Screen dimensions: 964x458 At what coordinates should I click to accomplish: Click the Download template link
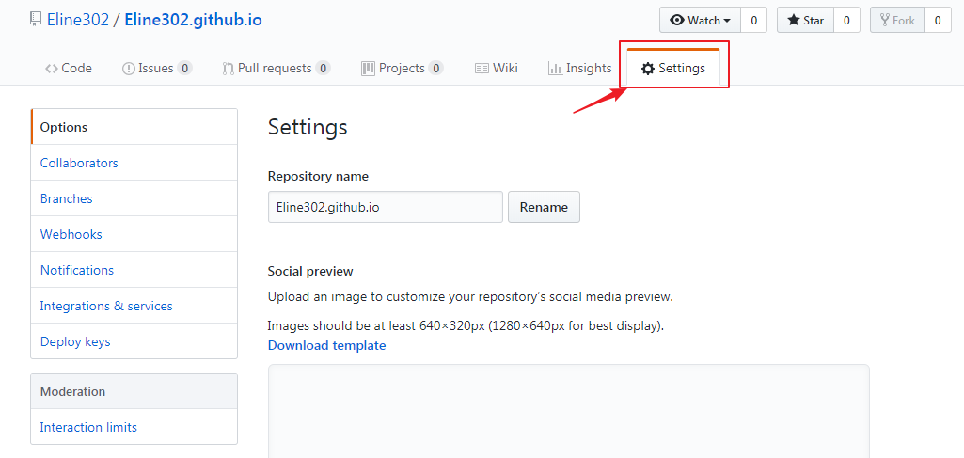coord(326,345)
